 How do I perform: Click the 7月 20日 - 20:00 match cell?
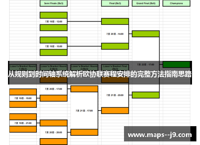point(54,133)
